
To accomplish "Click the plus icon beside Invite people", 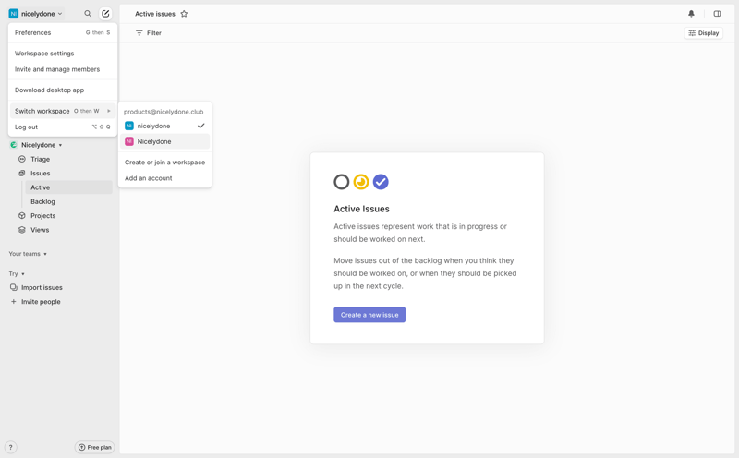I will click(x=14, y=302).
